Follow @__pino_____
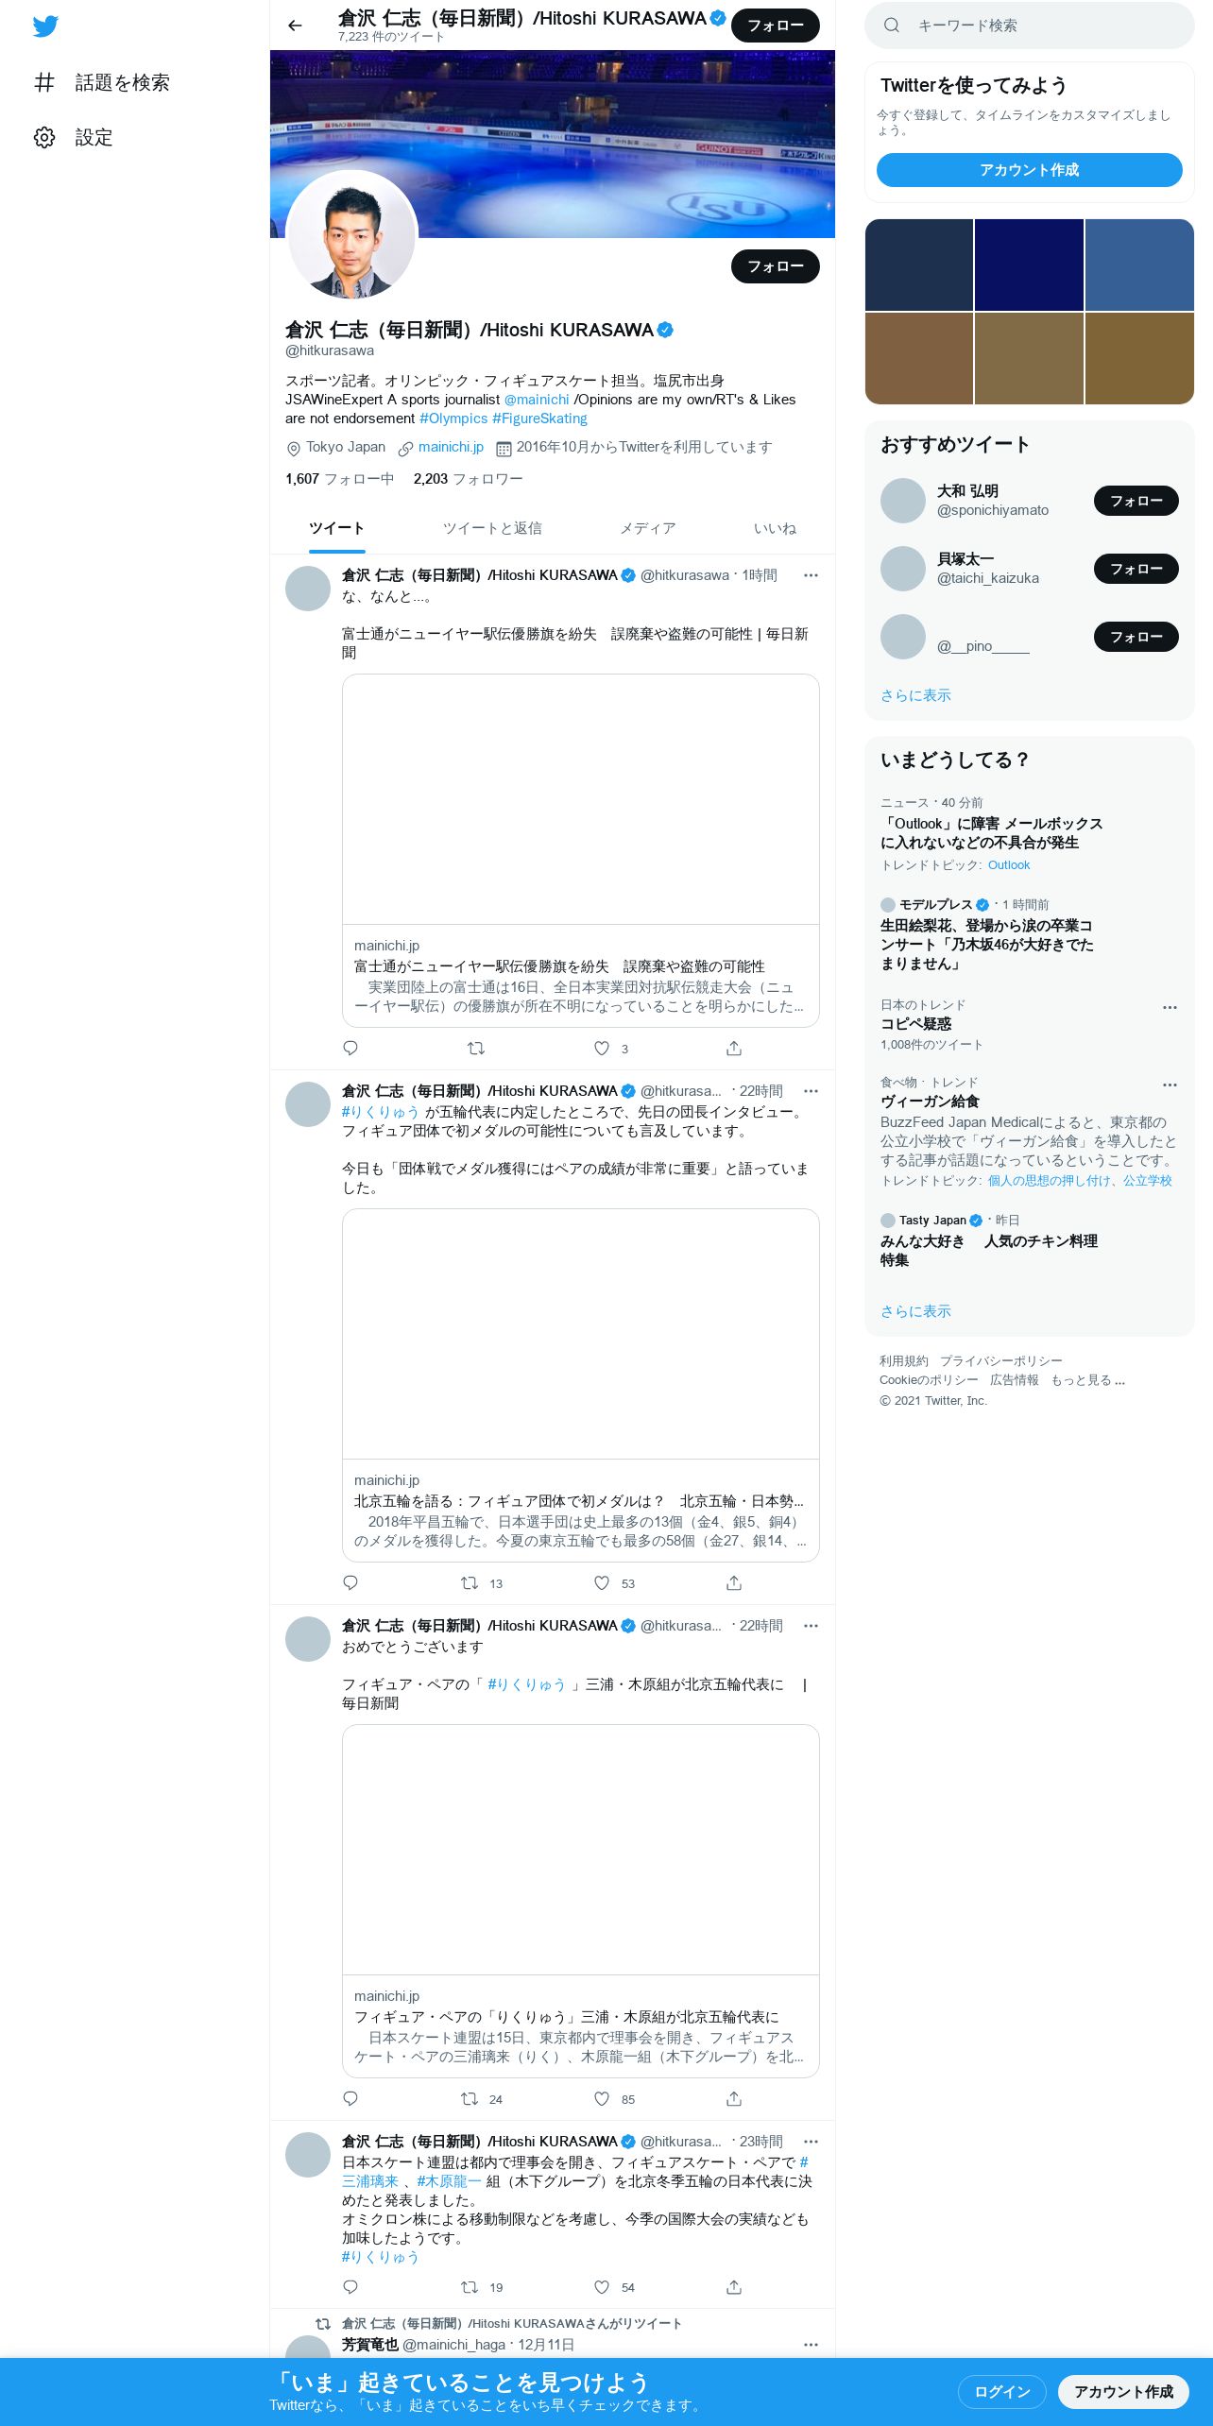1213x2426 pixels. click(x=1136, y=637)
